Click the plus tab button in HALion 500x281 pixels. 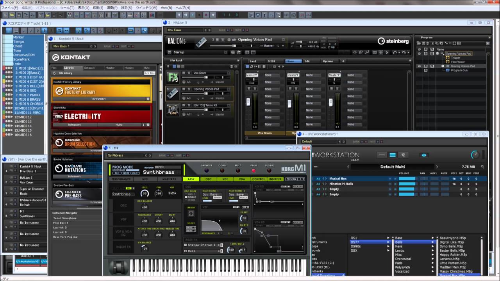[343, 61]
